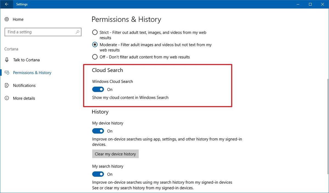This screenshot has height=193, width=329.
Task: Click the magnifier icon in the search box
Action: [x=78, y=32]
